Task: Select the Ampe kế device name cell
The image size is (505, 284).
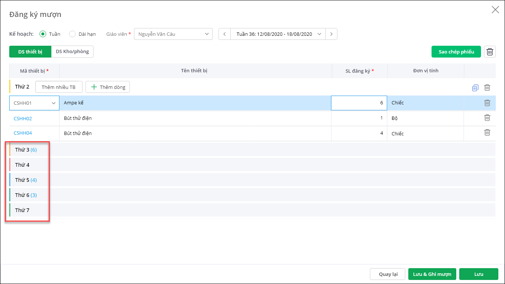Action: click(195, 103)
